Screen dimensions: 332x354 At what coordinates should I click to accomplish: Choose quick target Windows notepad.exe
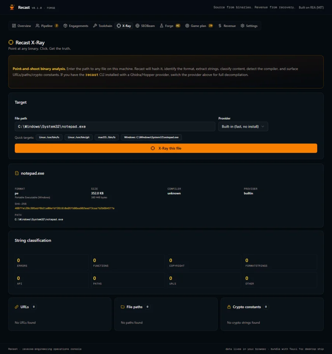[151, 137]
